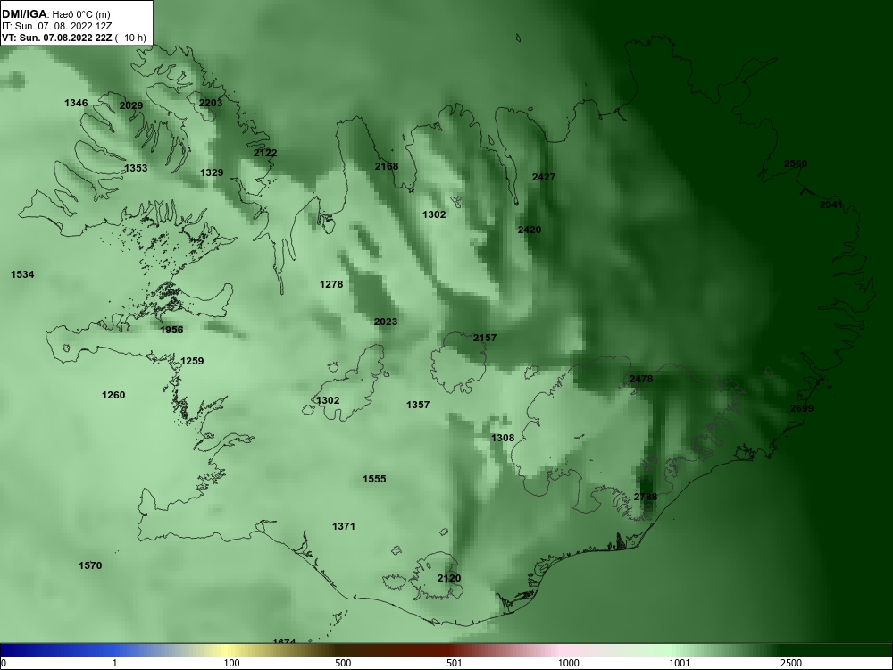Screen dimensions: 893x670
Task: Click the legend tick label 1000
Action: 568,663
